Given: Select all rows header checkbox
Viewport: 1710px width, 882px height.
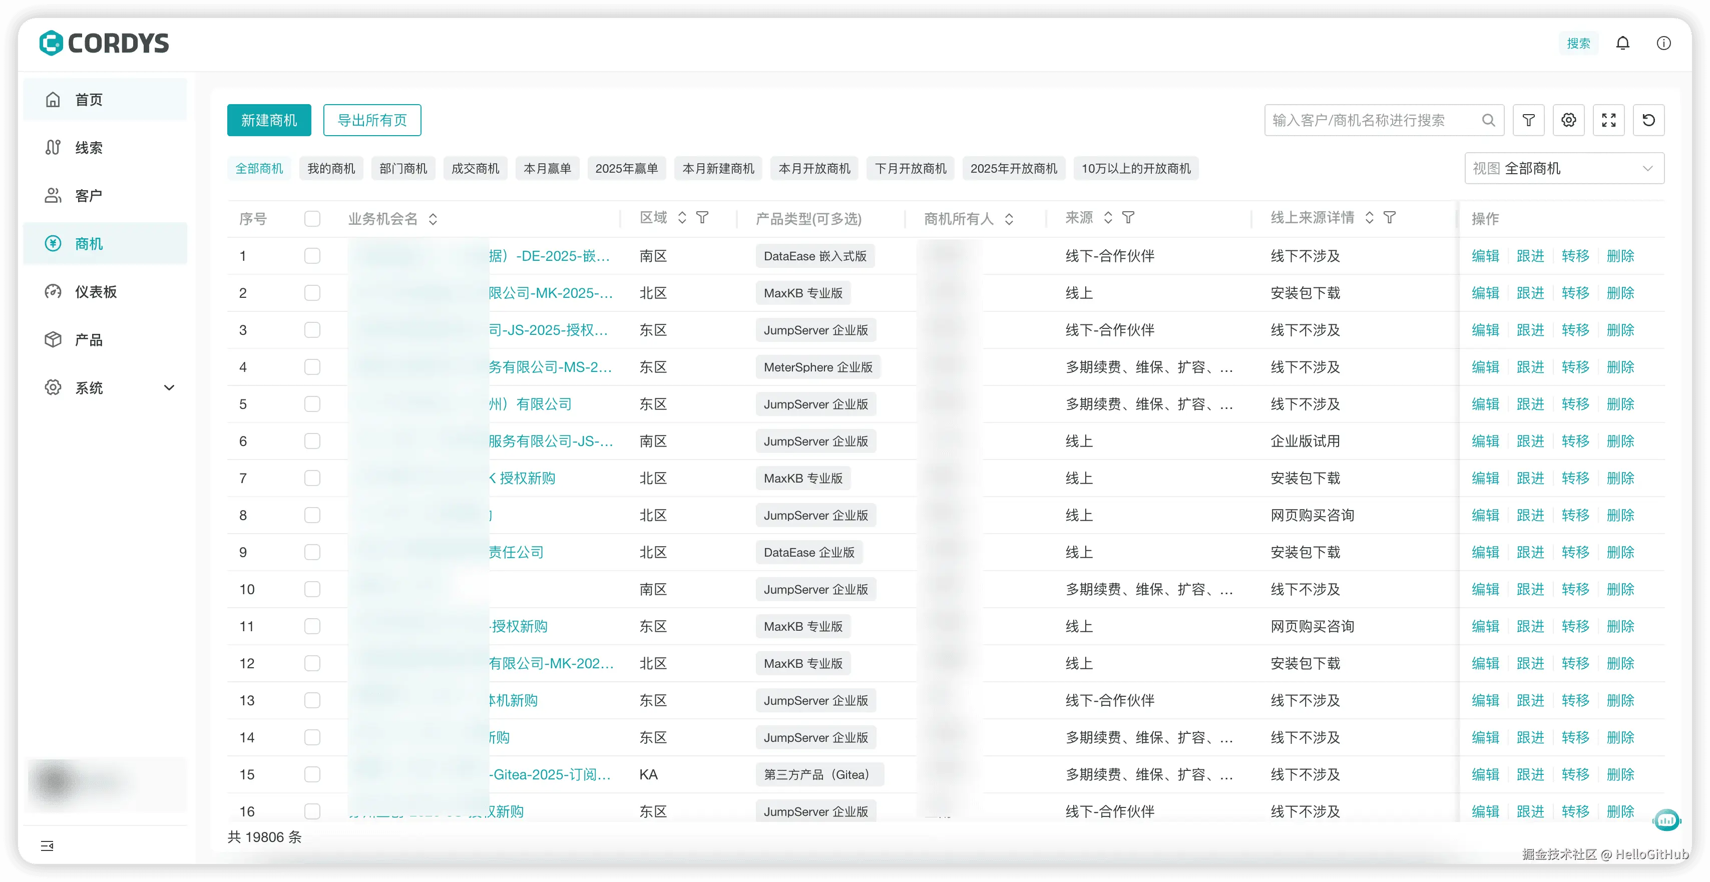Looking at the screenshot, I should click(312, 219).
